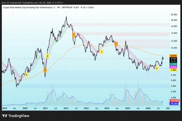Click the magenta 8.02% price label

click(x=173, y=67)
